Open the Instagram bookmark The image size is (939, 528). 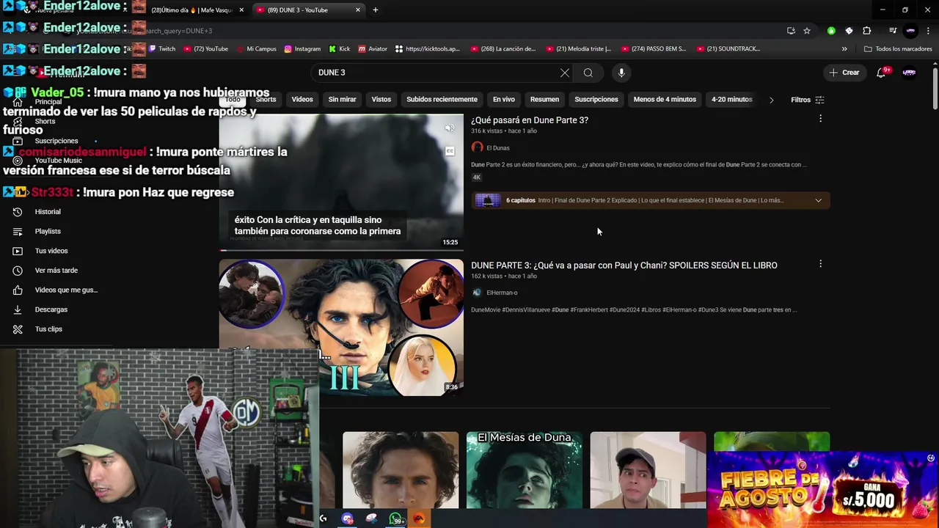(x=302, y=49)
